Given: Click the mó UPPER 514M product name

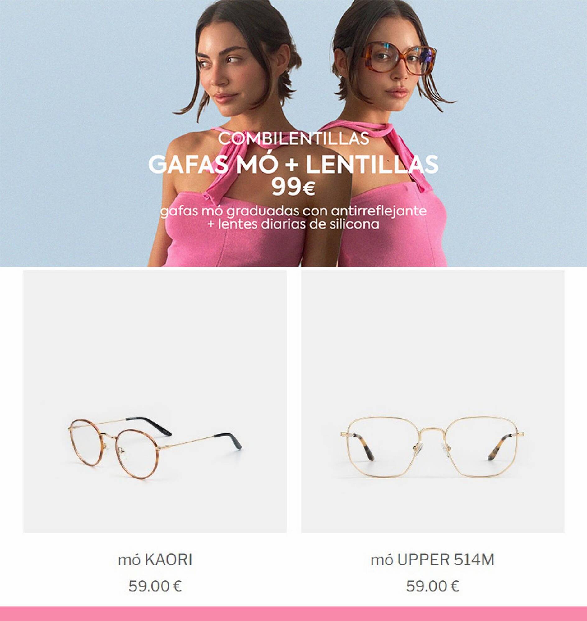Looking at the screenshot, I should (x=432, y=560).
